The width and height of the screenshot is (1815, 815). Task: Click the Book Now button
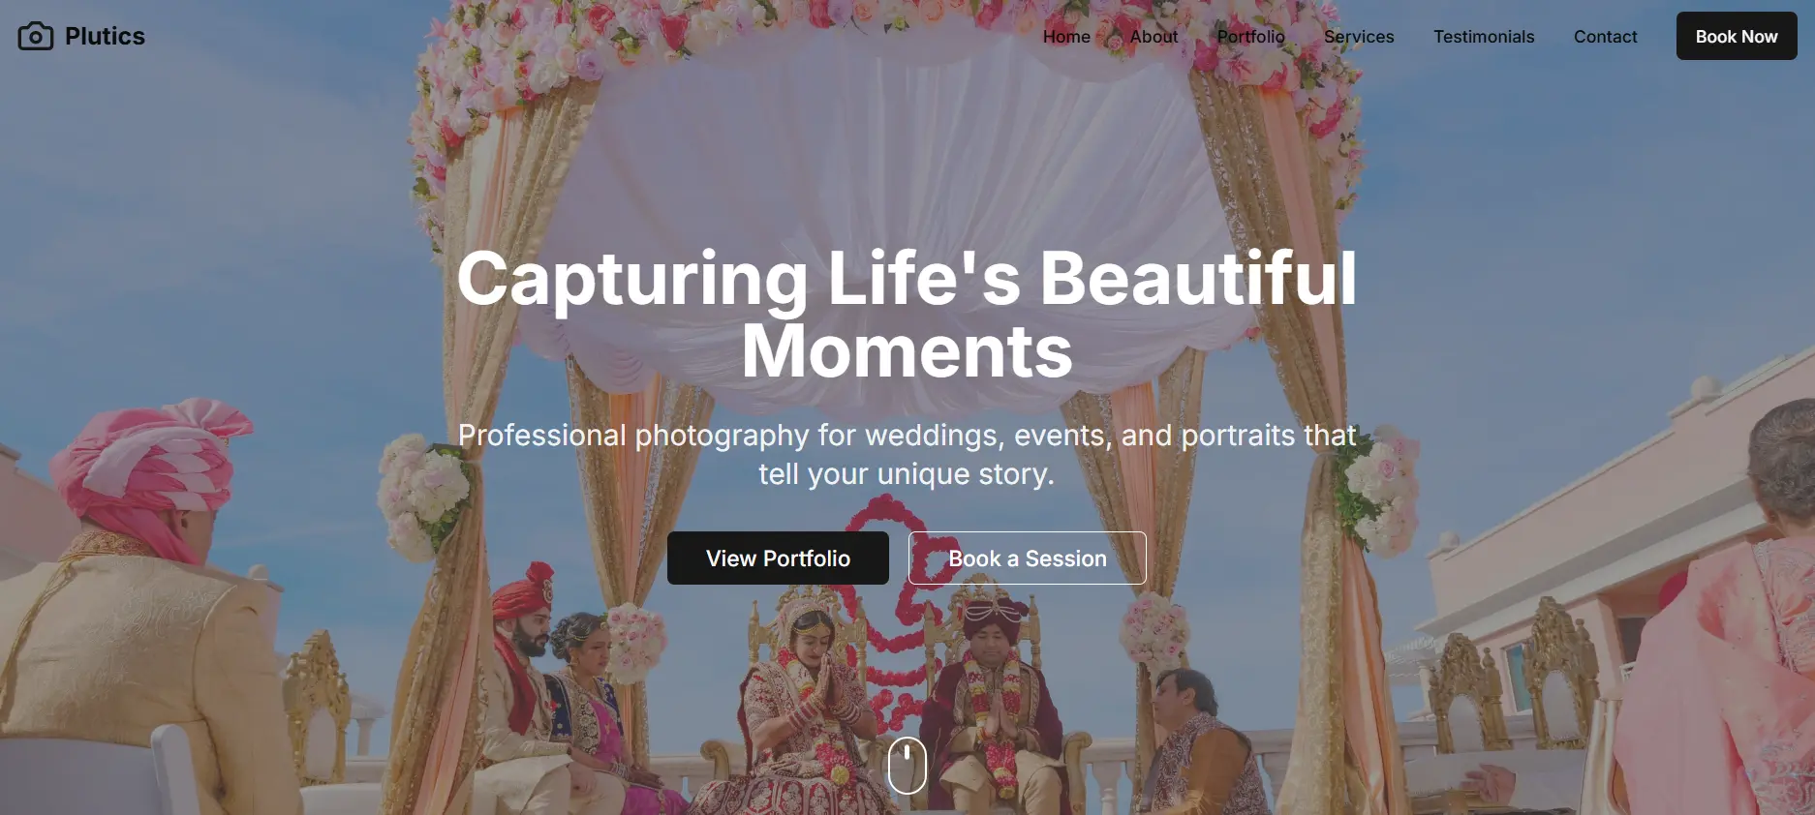pyautogui.click(x=1737, y=36)
